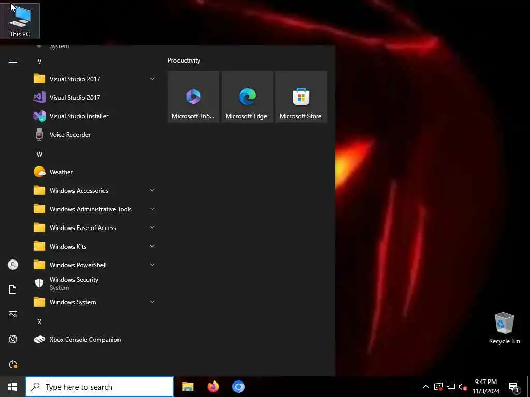Click the Power icon in Start
The width and height of the screenshot is (530, 397).
coord(13,364)
